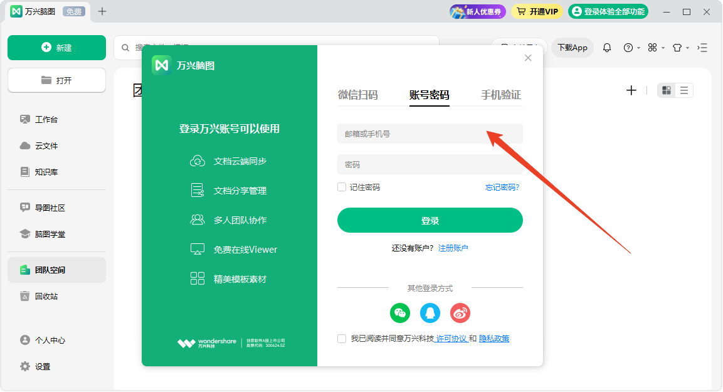The height and width of the screenshot is (392, 723).
Task: Switch to WeChat scan login tab
Action: click(358, 95)
